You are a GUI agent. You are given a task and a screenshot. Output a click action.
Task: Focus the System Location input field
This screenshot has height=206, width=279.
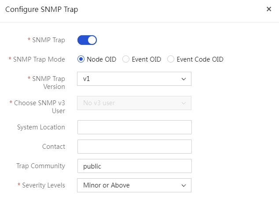coord(135,127)
